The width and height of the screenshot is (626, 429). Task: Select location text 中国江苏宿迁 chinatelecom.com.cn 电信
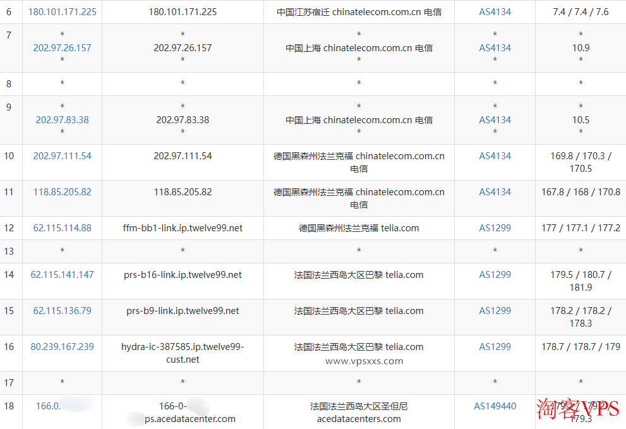tap(359, 12)
